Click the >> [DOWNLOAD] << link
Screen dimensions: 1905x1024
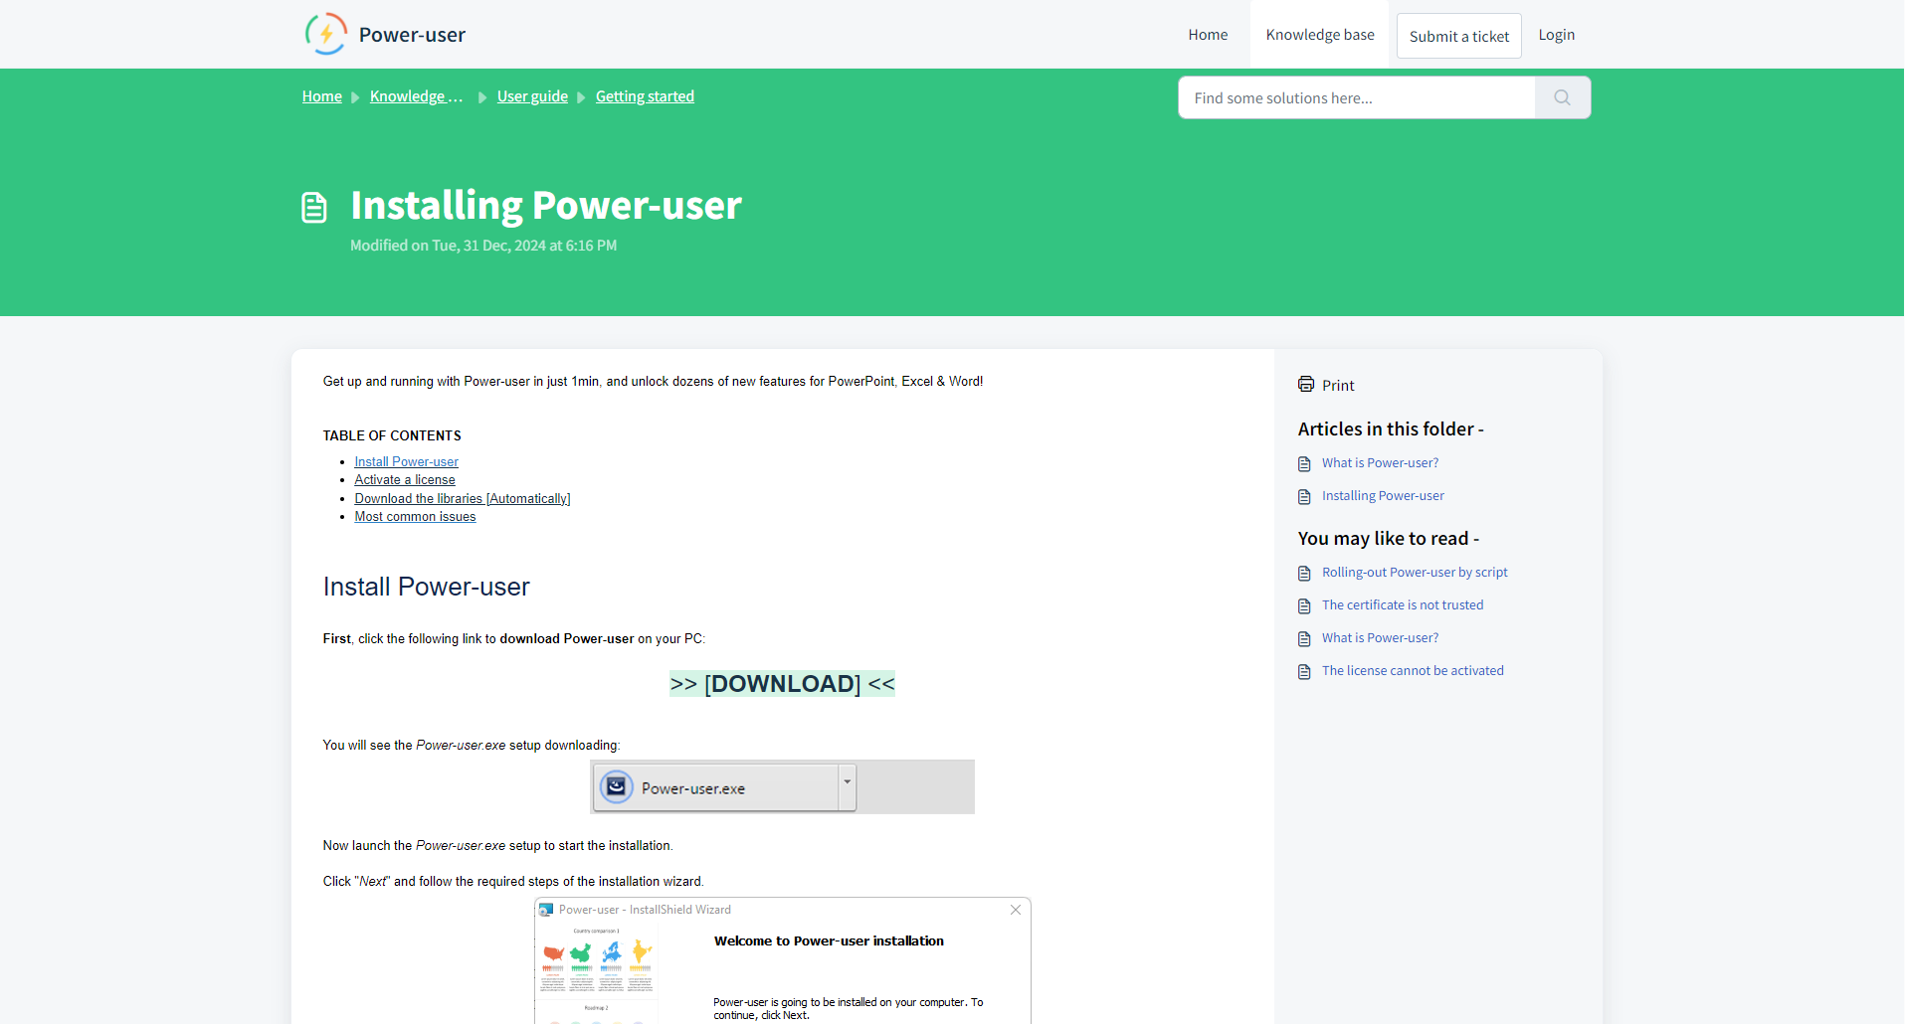coord(782,683)
